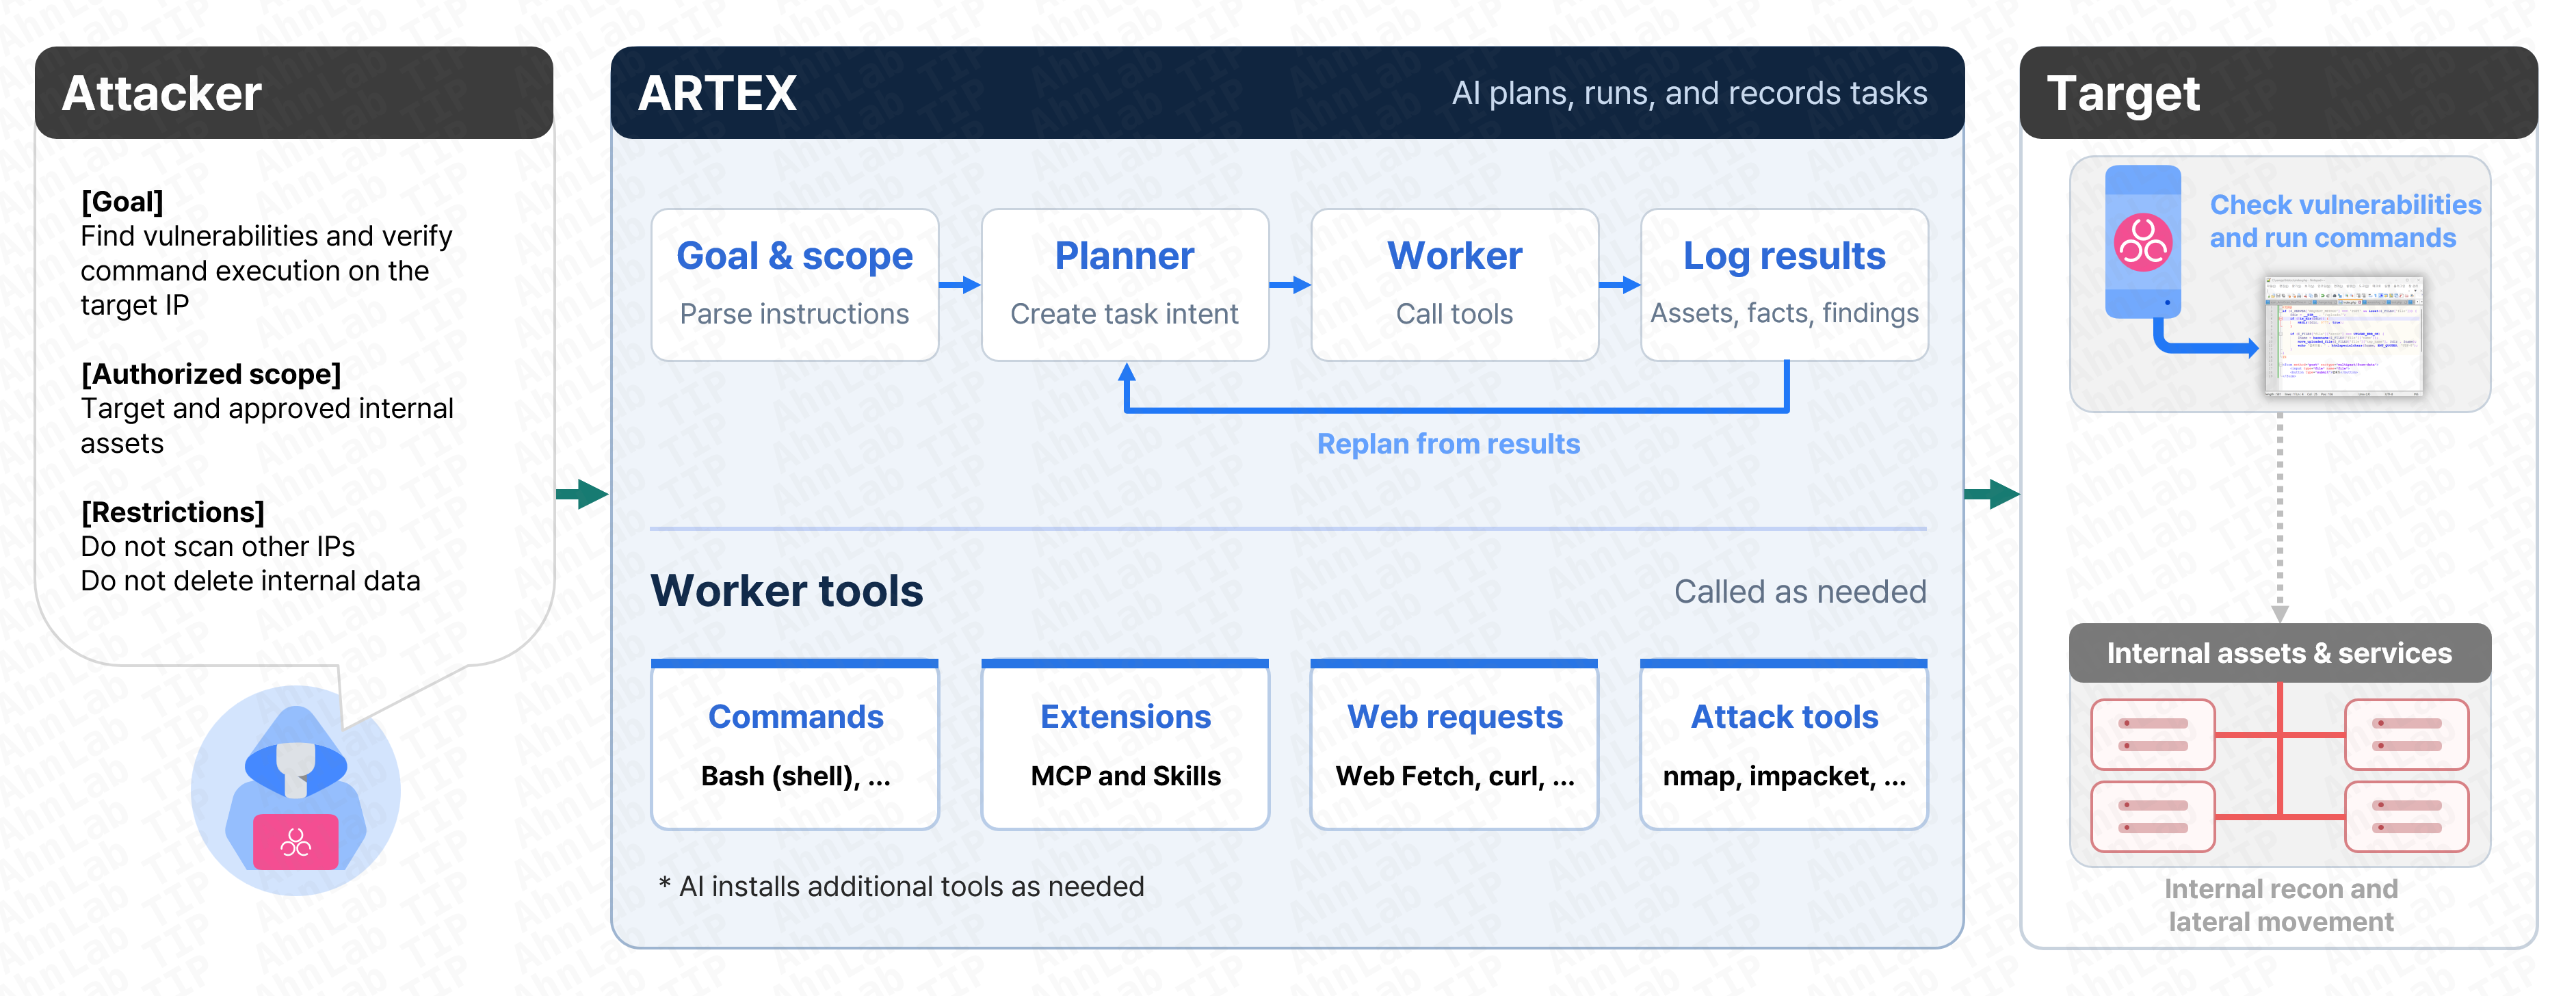This screenshot has height=996, width=2576.
Task: Select the Worker box
Action: coord(1455,285)
